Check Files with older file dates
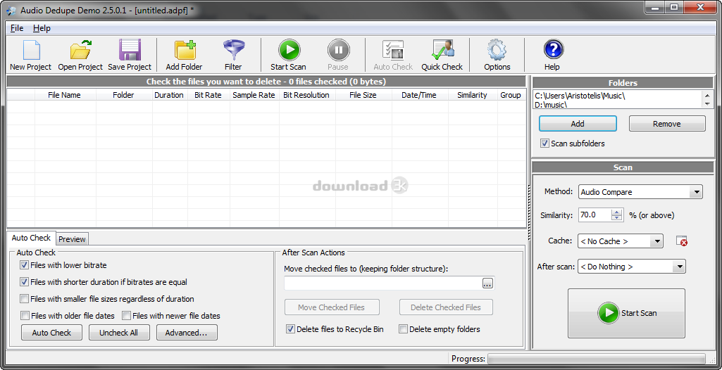 (x=25, y=316)
